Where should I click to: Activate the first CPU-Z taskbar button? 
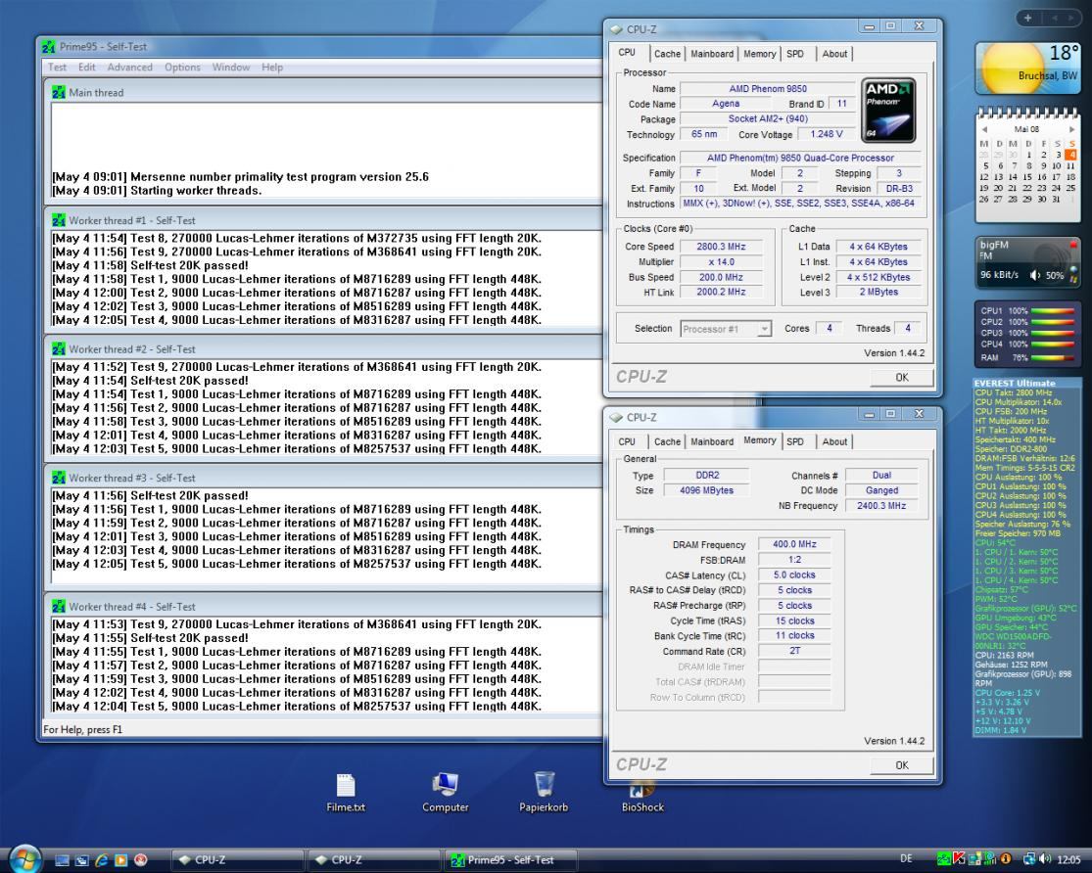(x=237, y=860)
